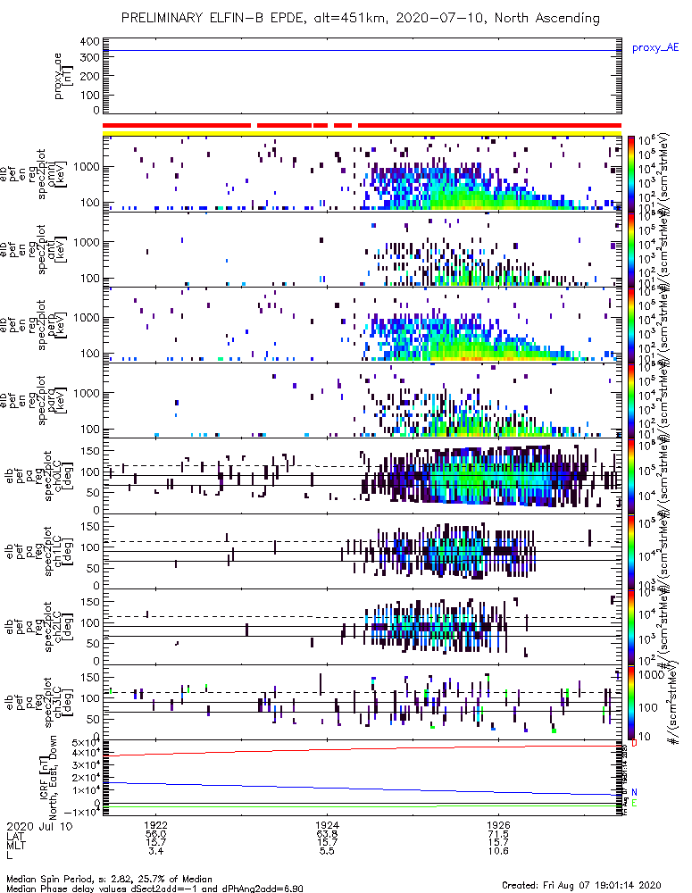This screenshot has height=893, width=692.
Task: Click the color bar beside the ch0LC panel
Action: point(630,476)
